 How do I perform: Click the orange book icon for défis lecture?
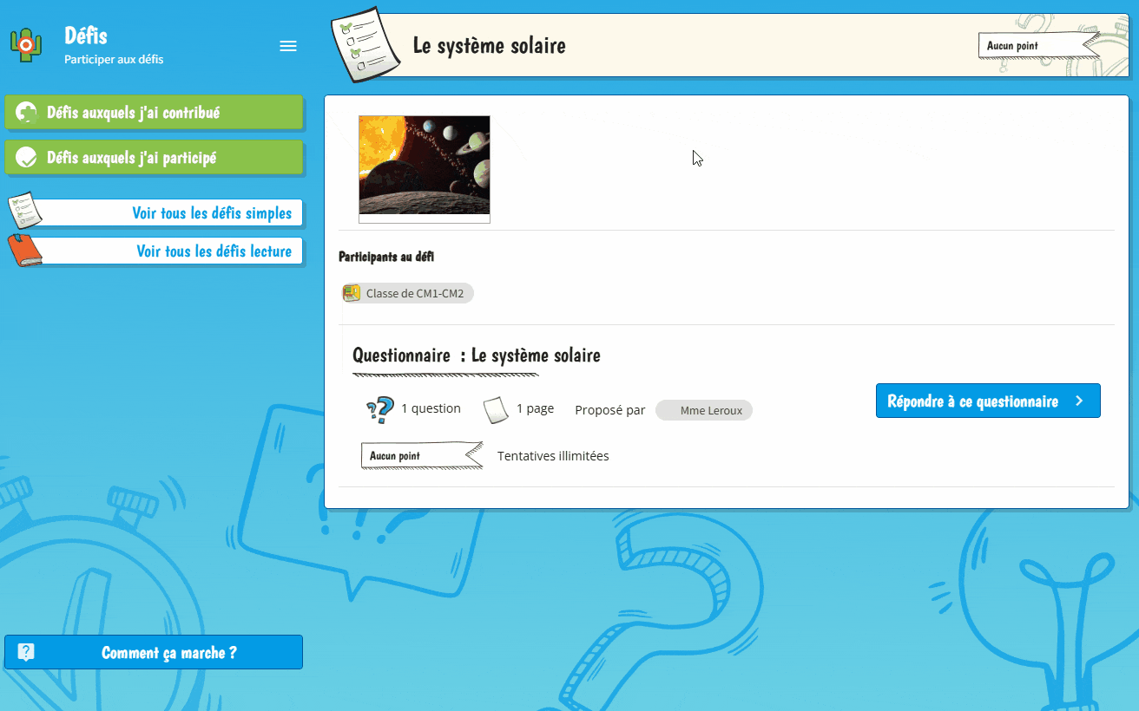(25, 251)
